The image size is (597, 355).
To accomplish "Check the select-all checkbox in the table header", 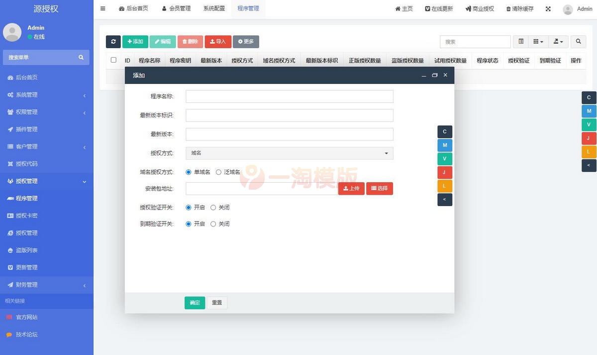I will (x=113, y=60).
